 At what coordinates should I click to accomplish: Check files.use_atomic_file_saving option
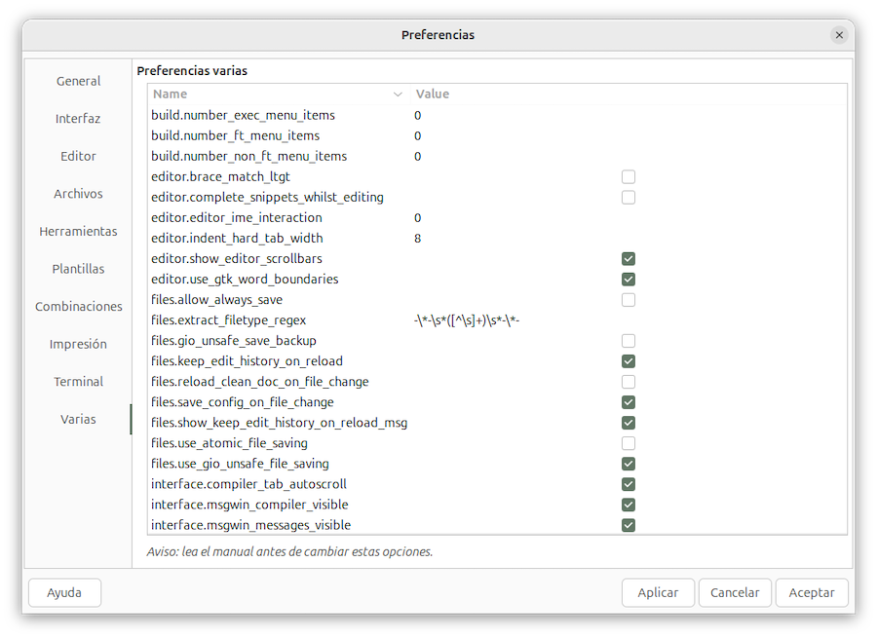tap(629, 443)
